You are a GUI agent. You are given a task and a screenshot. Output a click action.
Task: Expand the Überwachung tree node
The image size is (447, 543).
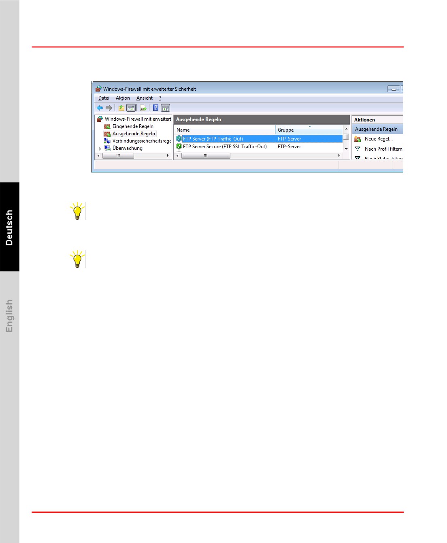[x=100, y=149]
